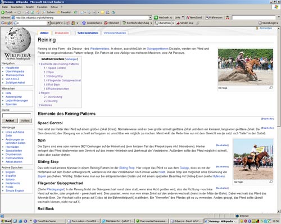Click the Volltext search button
This screenshot has height=224, width=281.
[x=25, y=121]
